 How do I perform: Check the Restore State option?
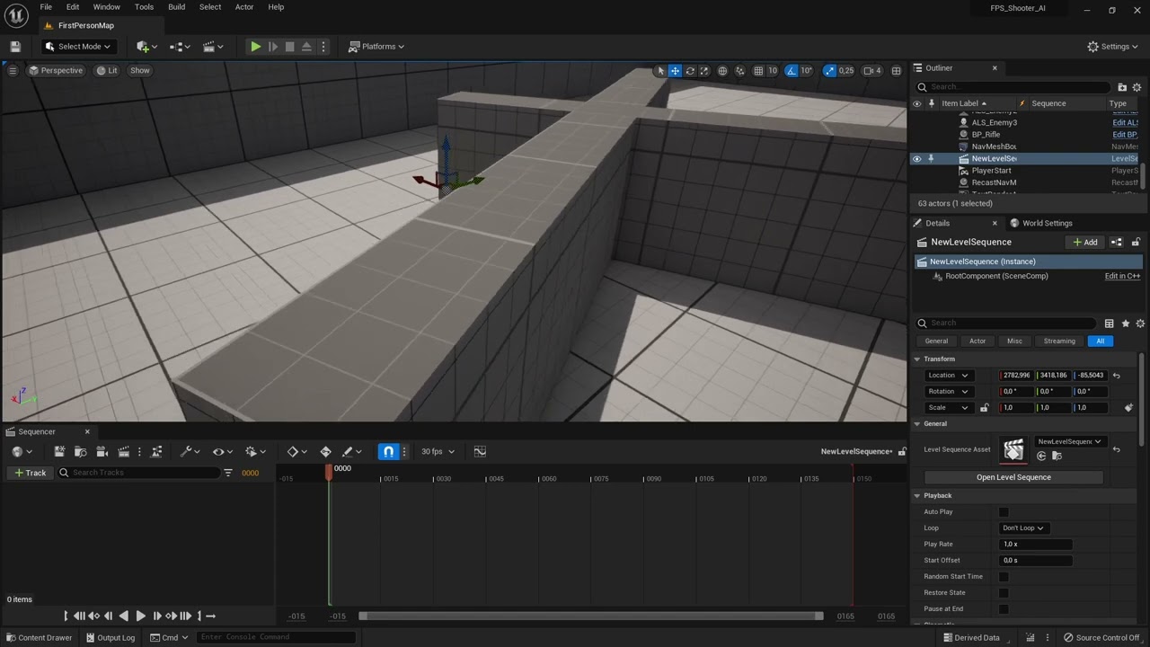click(x=1004, y=593)
